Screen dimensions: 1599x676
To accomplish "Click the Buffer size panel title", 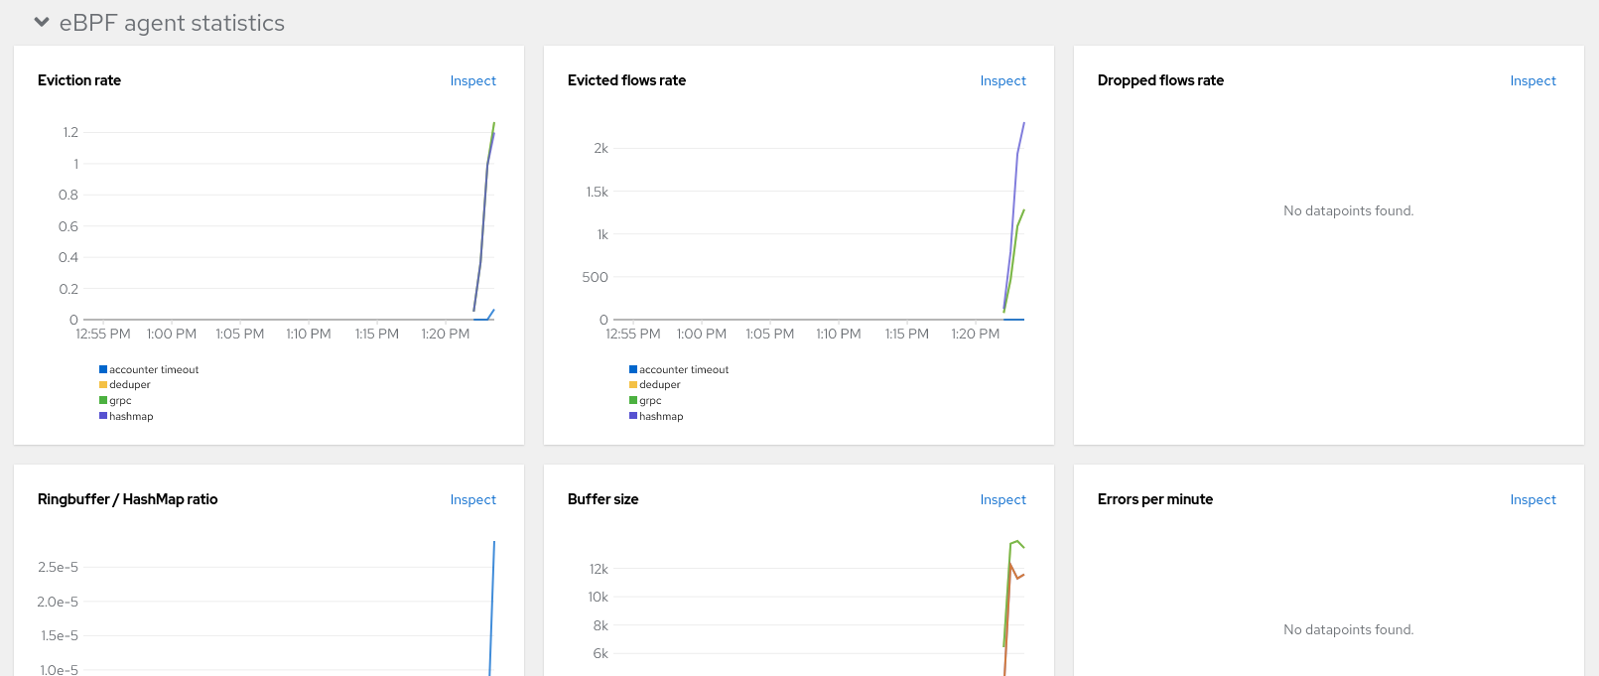I will [x=602, y=499].
